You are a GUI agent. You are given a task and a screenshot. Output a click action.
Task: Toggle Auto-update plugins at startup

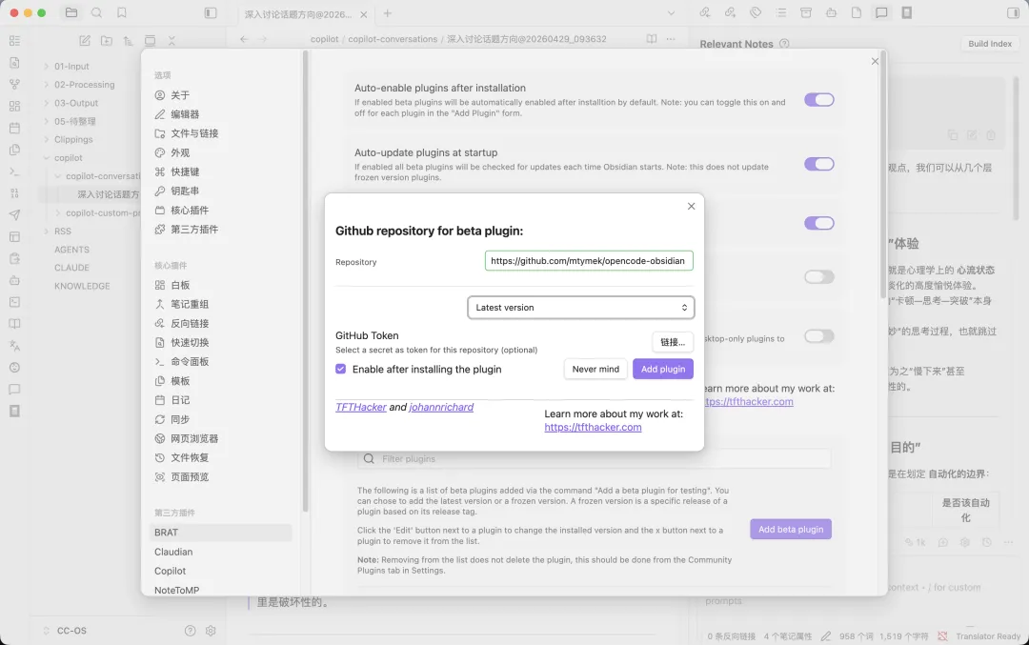pyautogui.click(x=818, y=164)
